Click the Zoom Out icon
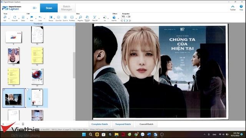Image resolution: width=246 pixels, height=138 pixels. (x=58, y=17)
